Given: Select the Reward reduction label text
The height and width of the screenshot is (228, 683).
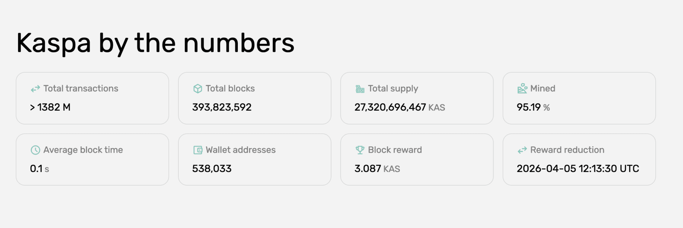Looking at the screenshot, I should point(567,150).
